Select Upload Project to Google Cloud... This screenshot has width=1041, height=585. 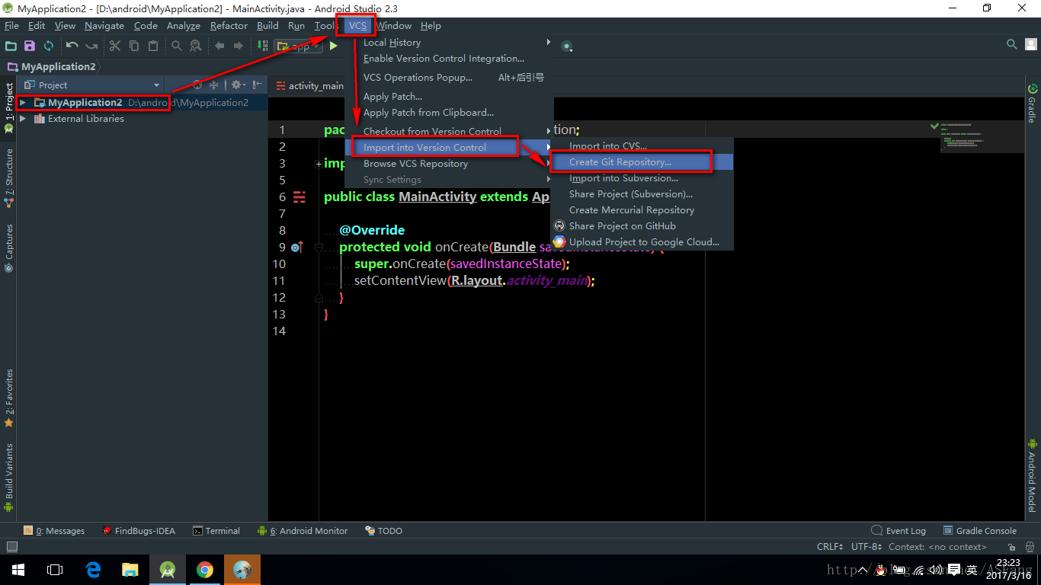[x=642, y=242]
